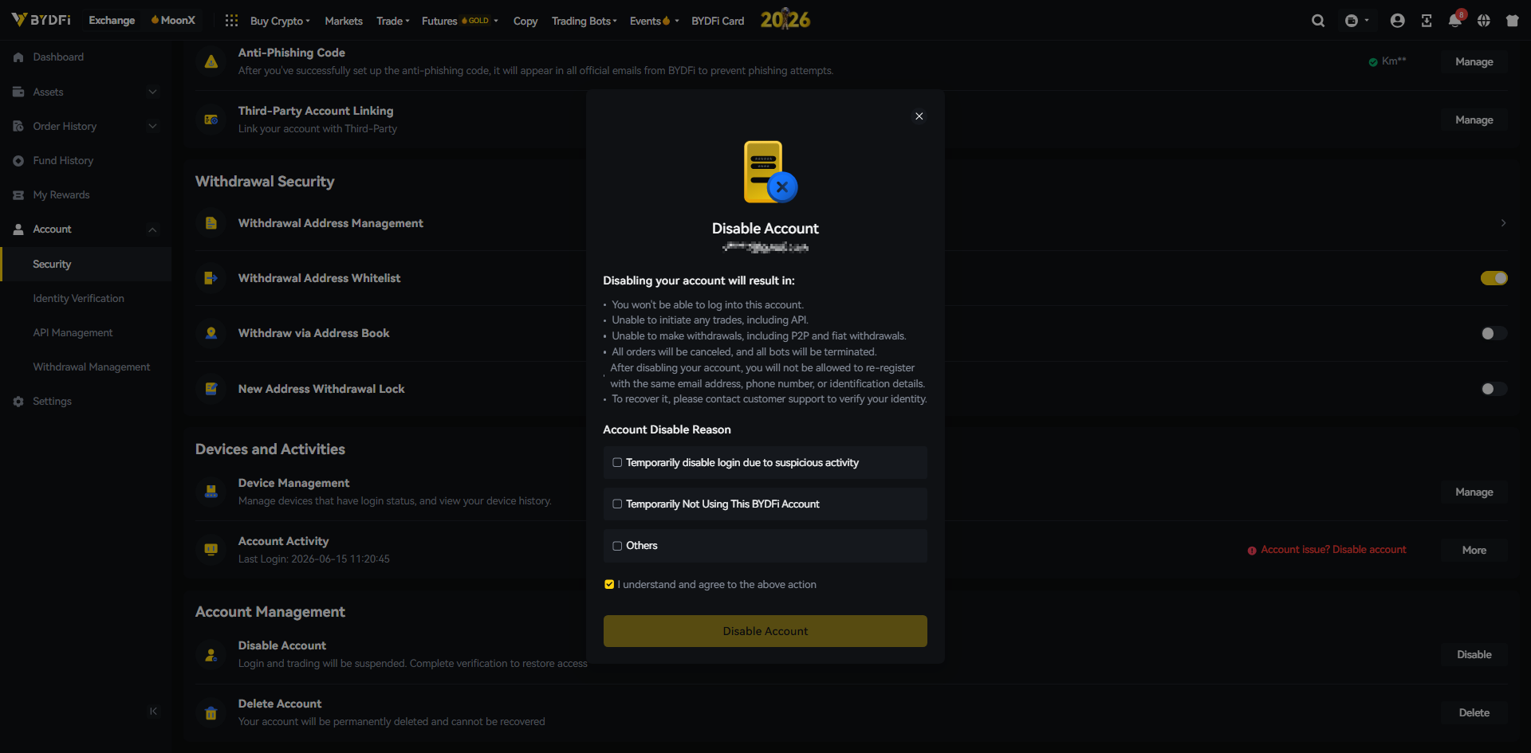Open the apps grid menu icon
1531x753 pixels.
231,21
